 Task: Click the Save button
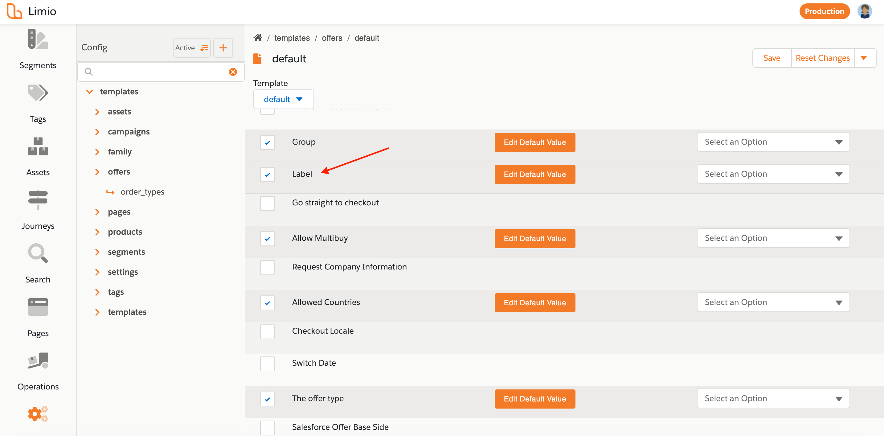772,58
